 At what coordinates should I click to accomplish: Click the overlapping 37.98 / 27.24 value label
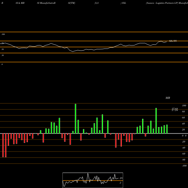pos(175,109)
